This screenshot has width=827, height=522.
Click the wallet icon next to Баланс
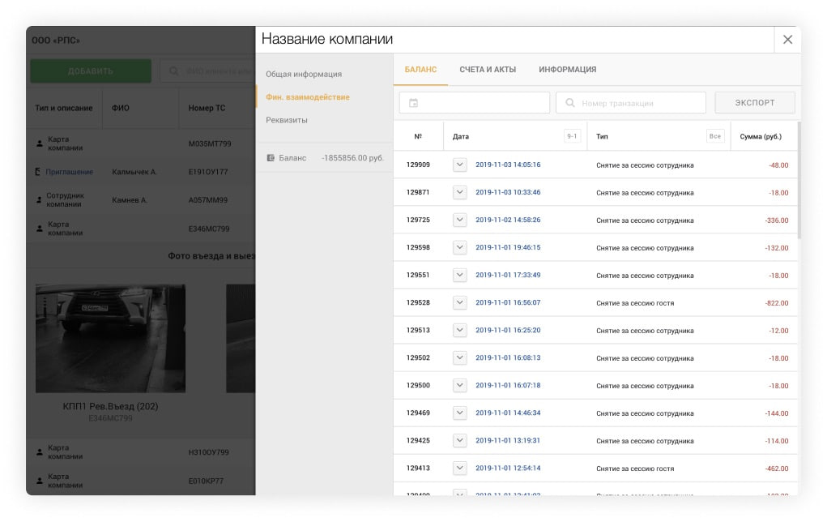coord(271,158)
